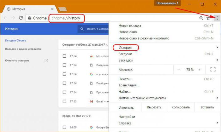Check the box for the https://chr 17:54 entry

coord(64,56)
